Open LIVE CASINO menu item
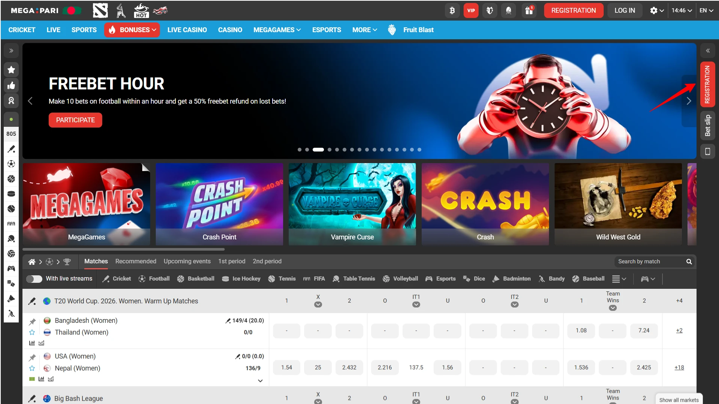 [x=187, y=30]
